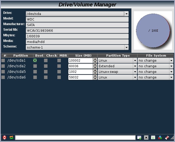Open File System dropdown for /dev/sda1
The width and height of the screenshot is (175, 142).
171,61
